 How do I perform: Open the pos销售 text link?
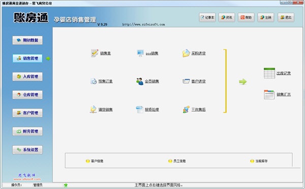pyautogui.click(x=152, y=53)
